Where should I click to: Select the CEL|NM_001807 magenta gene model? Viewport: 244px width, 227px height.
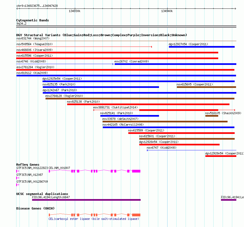coord(95,171)
